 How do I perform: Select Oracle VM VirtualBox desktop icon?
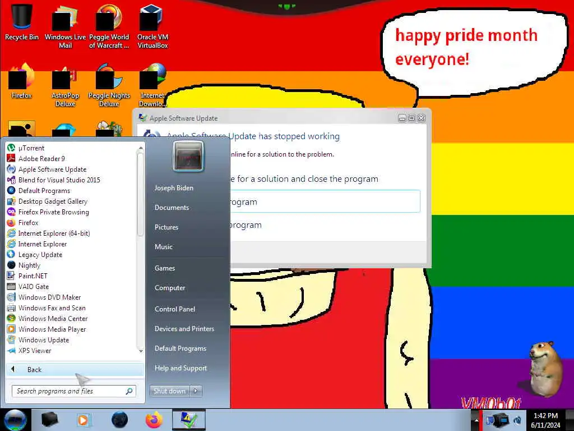(x=152, y=26)
